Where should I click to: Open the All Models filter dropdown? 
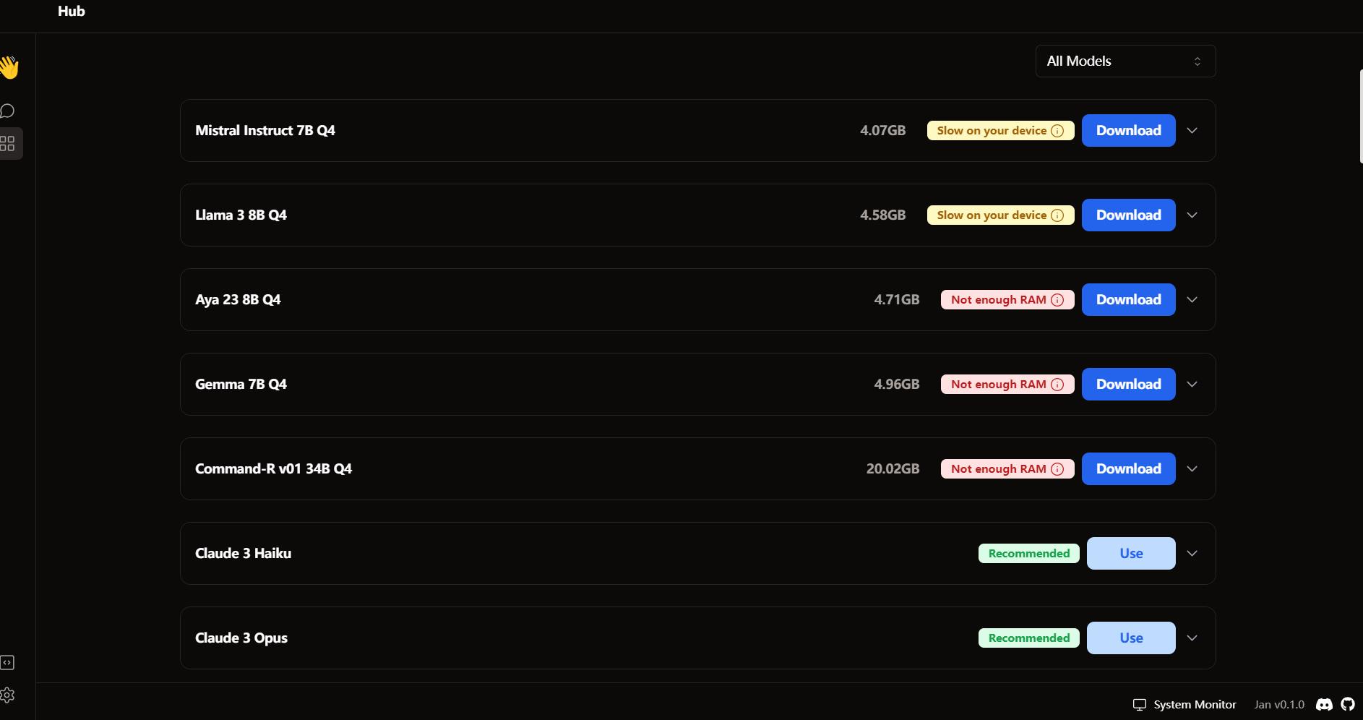click(1125, 61)
